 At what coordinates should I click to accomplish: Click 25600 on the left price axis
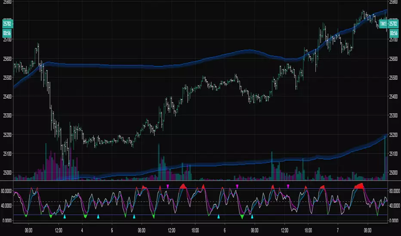pos(7,58)
